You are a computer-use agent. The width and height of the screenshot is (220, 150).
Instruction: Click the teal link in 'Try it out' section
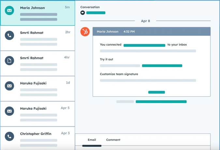point(162,66)
